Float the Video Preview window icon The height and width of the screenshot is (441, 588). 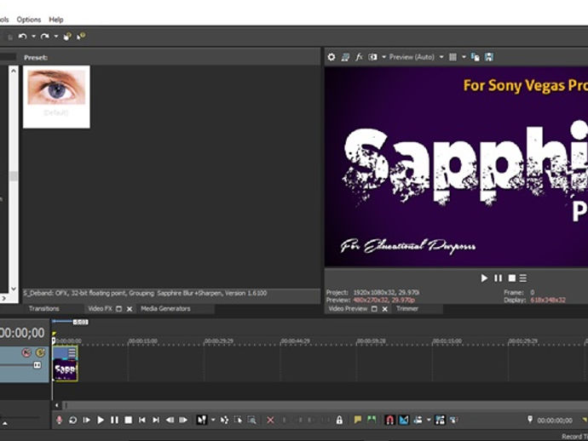click(x=374, y=309)
